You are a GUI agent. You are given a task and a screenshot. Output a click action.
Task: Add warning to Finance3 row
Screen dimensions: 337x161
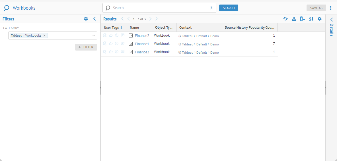[117, 52]
